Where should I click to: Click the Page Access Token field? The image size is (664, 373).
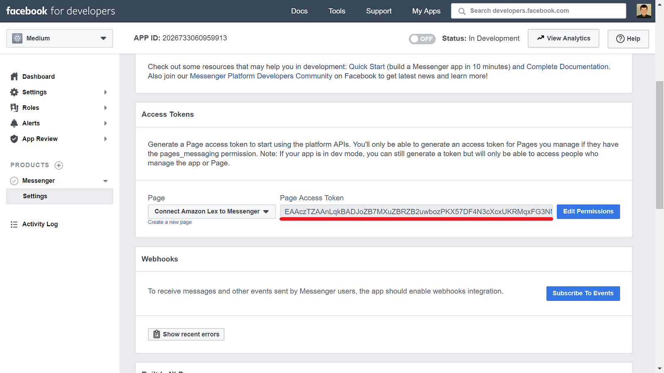(x=417, y=211)
